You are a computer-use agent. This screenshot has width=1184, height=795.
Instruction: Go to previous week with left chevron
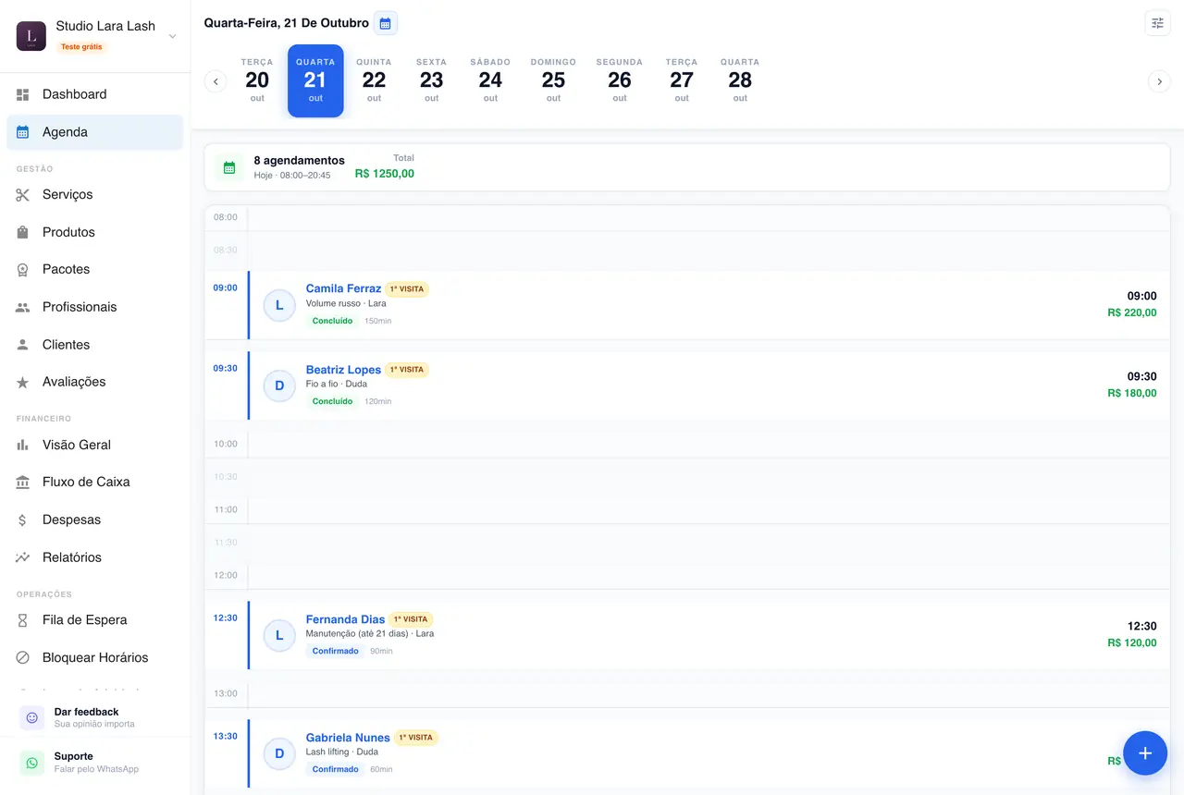[216, 81]
